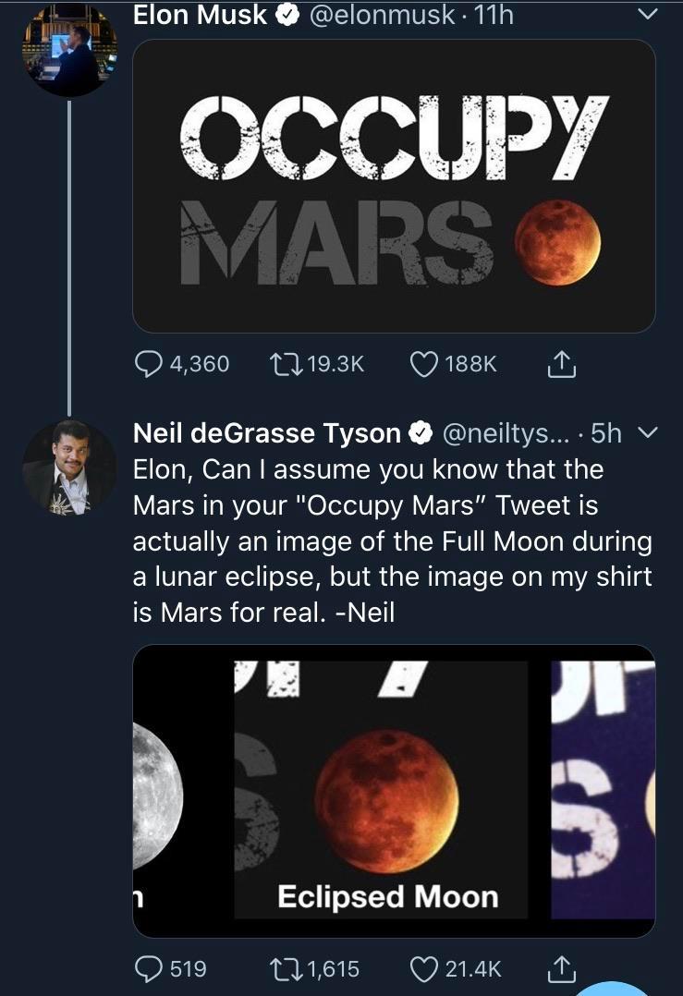Screen dimensions: 683x996
Task: Open the Eclipsed Moon comparison image
Action: point(388,790)
